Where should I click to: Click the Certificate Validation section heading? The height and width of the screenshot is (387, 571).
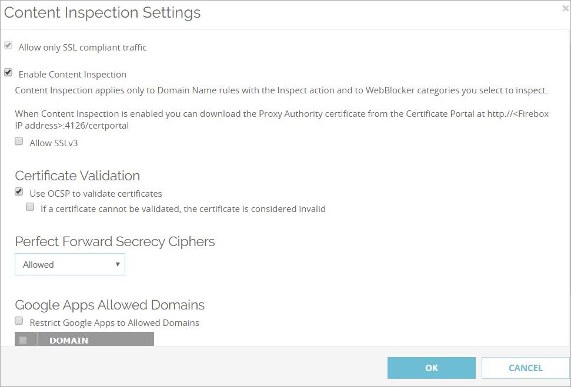(77, 176)
